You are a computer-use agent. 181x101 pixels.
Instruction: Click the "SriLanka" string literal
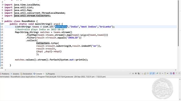click(x=105, y=27)
